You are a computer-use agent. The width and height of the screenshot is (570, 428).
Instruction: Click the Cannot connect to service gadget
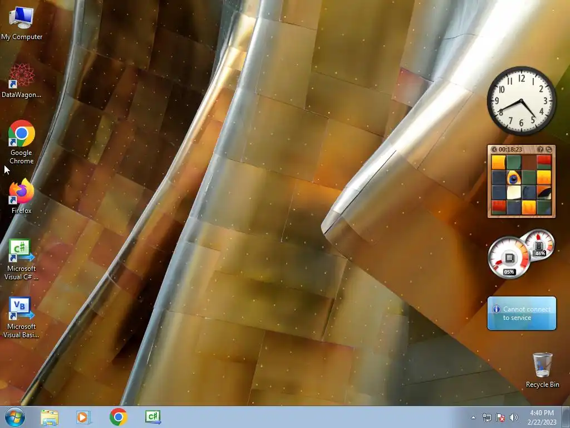pos(522,313)
